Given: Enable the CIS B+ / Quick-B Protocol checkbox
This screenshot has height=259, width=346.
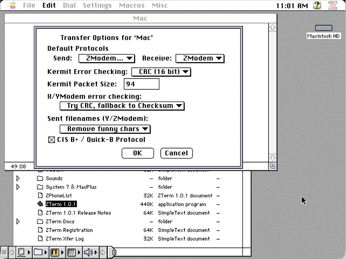Looking at the screenshot, I should point(52,140).
